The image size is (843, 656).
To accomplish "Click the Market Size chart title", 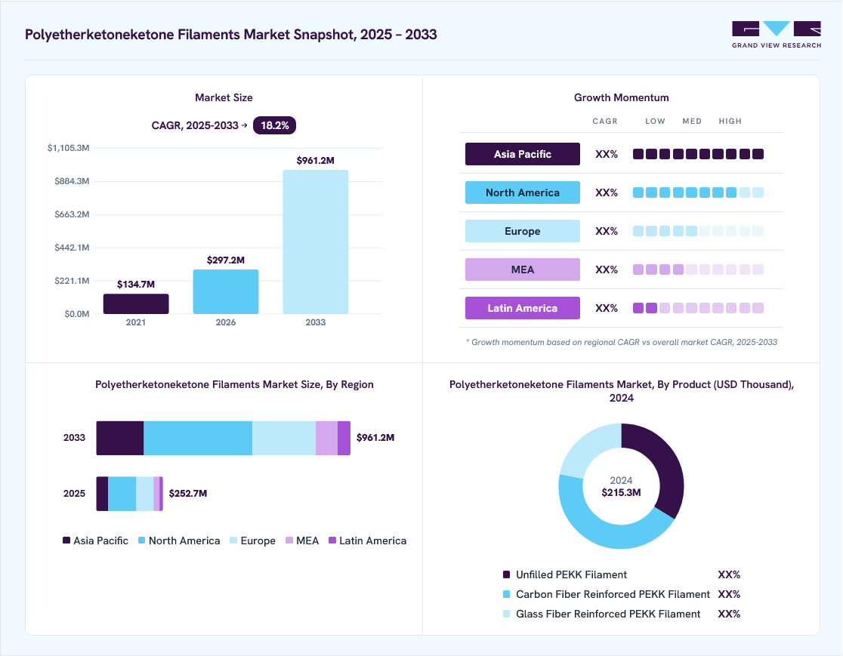I will (x=224, y=98).
